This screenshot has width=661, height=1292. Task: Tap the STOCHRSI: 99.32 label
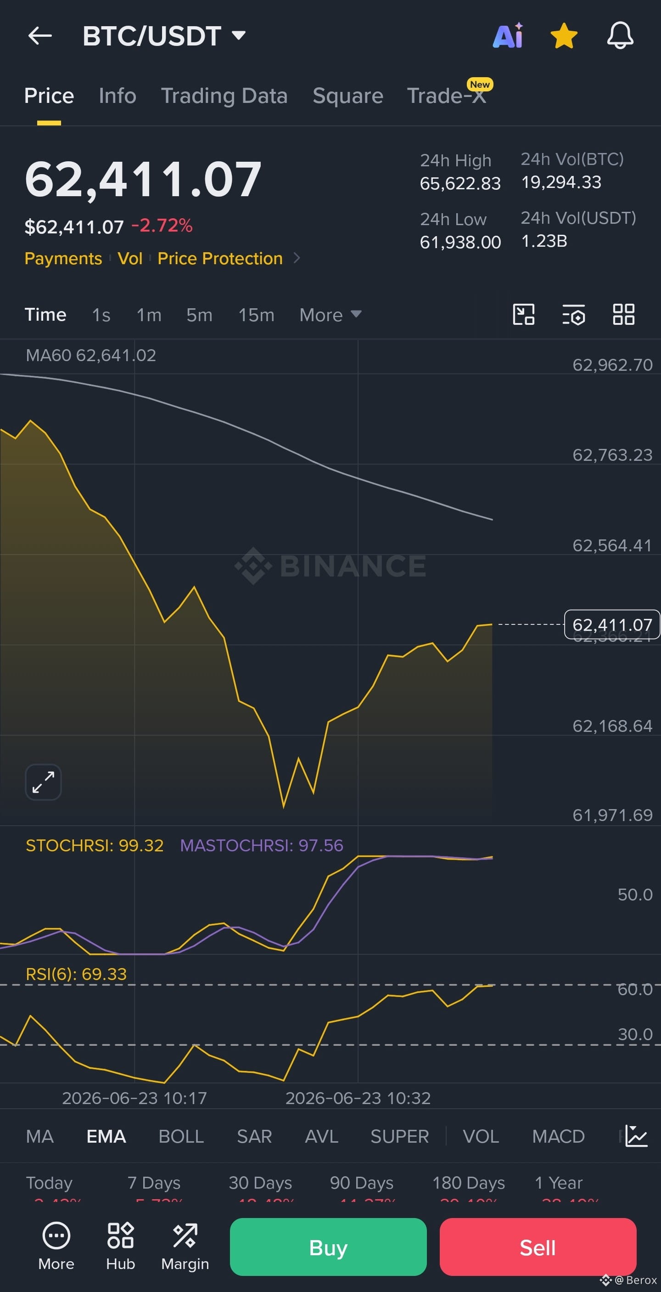[94, 845]
